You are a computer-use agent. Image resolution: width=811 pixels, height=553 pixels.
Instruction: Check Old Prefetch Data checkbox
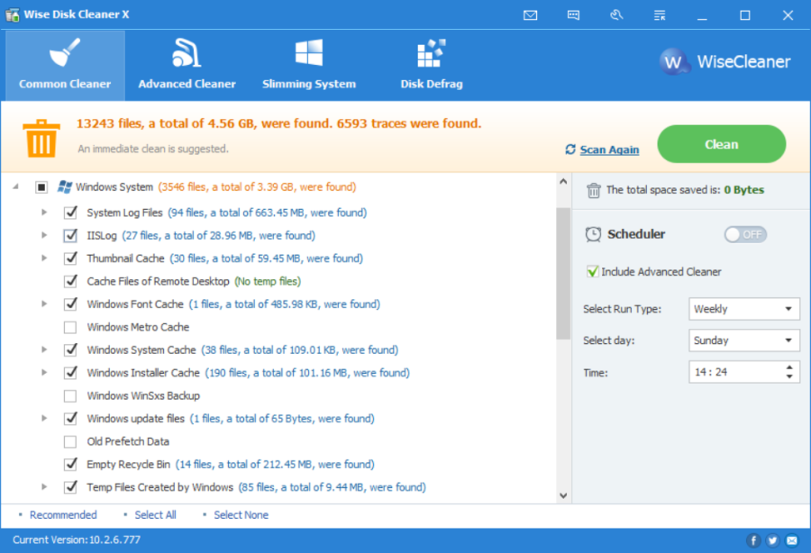click(70, 442)
